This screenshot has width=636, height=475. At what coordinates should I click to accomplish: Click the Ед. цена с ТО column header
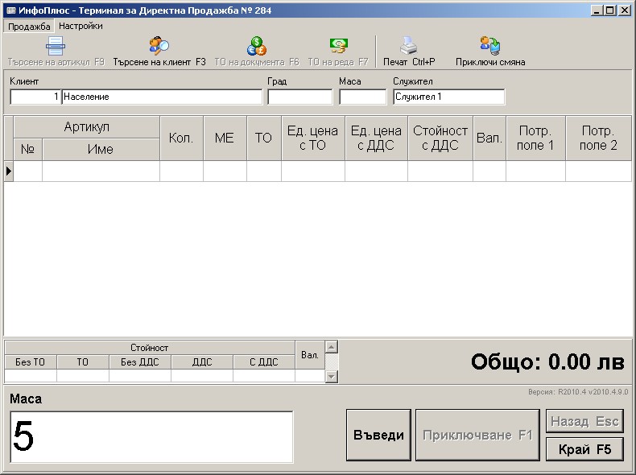tap(312, 138)
